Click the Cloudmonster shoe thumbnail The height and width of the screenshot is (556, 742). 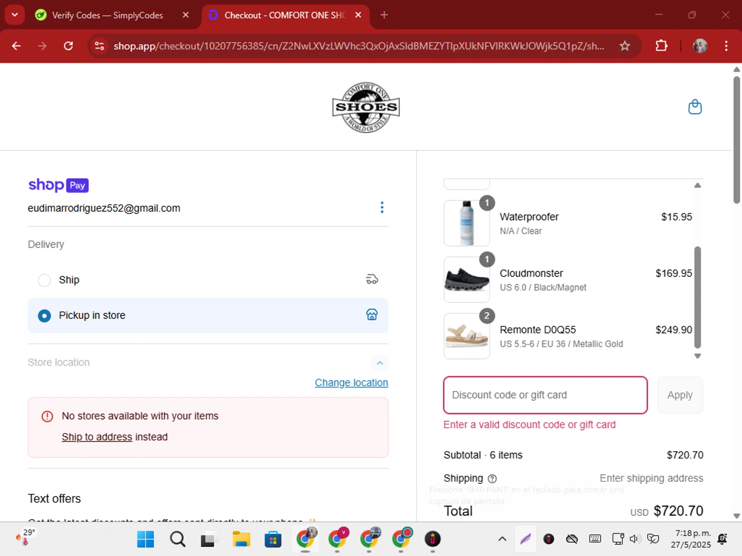[467, 279]
